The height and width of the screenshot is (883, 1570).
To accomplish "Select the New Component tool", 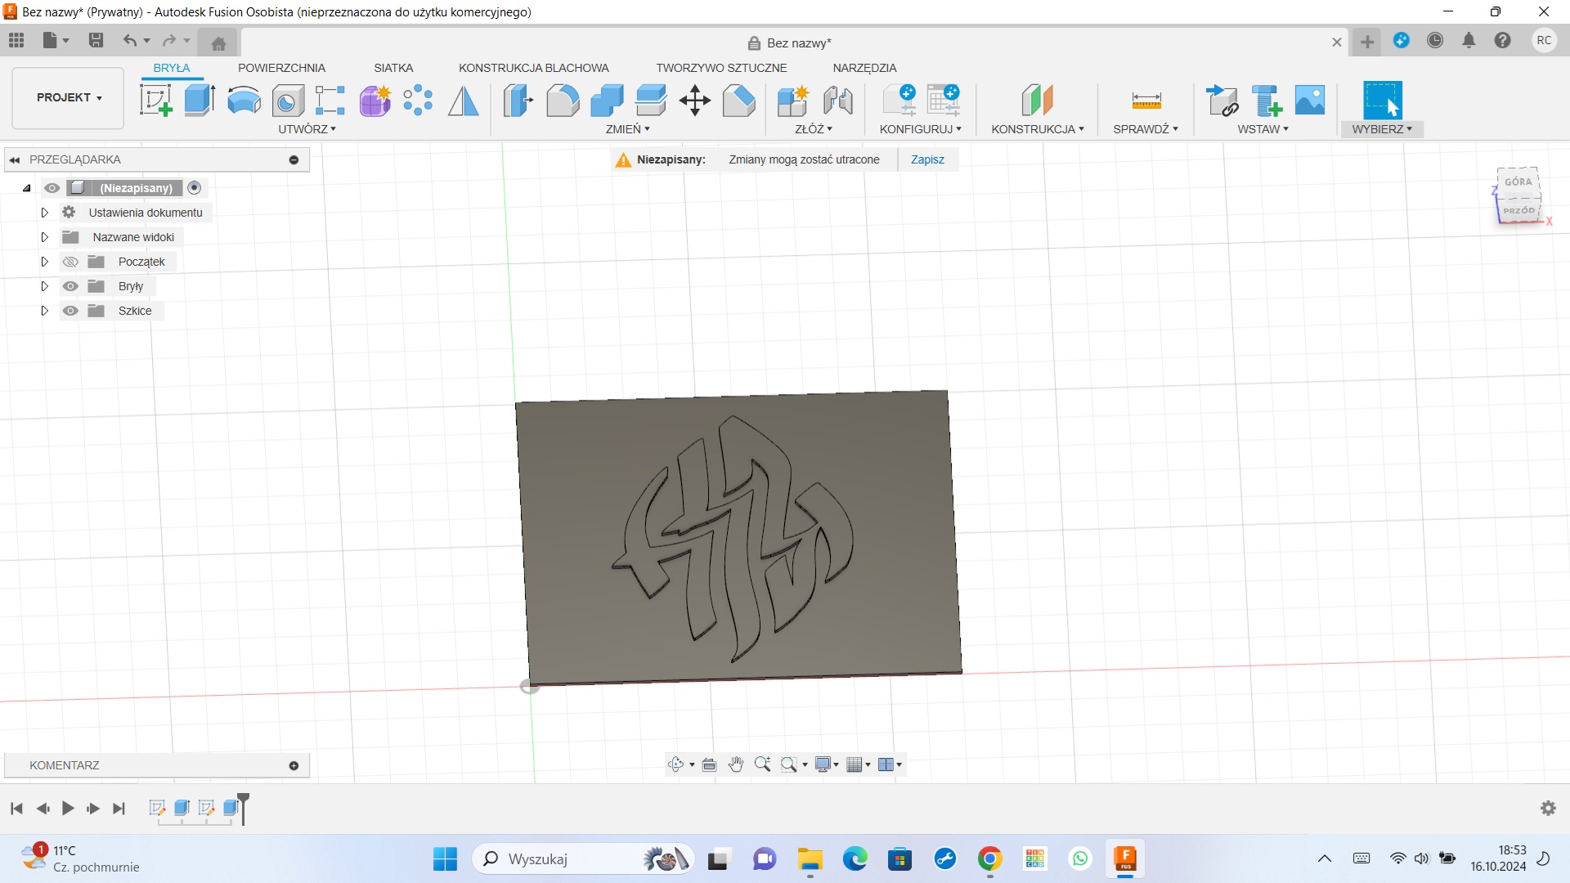I will pyautogui.click(x=792, y=101).
